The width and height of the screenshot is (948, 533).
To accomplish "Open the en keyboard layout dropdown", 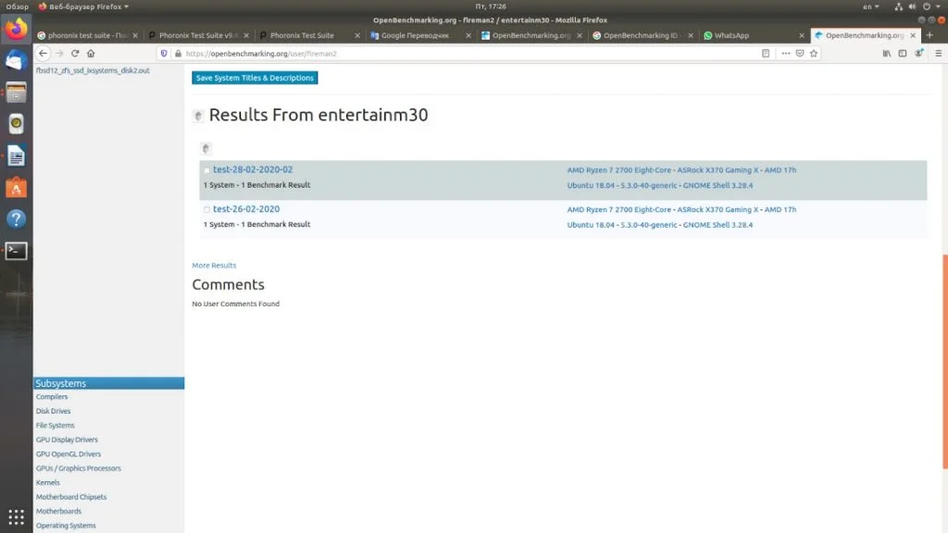I will 870,6.
